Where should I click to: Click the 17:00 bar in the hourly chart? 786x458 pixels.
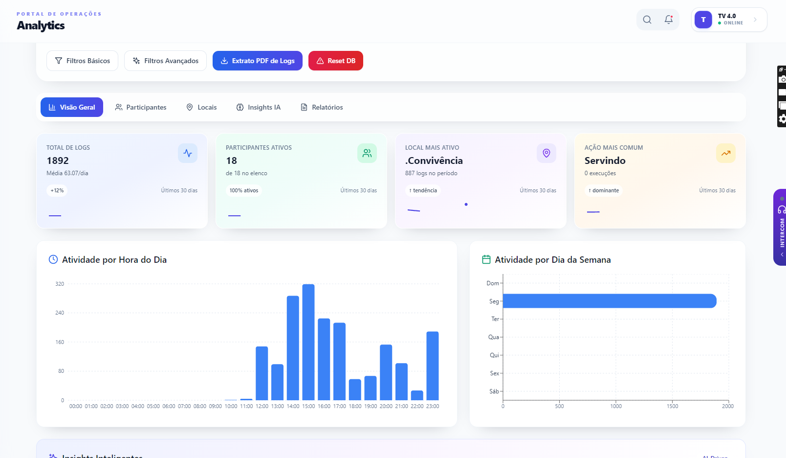(x=339, y=362)
